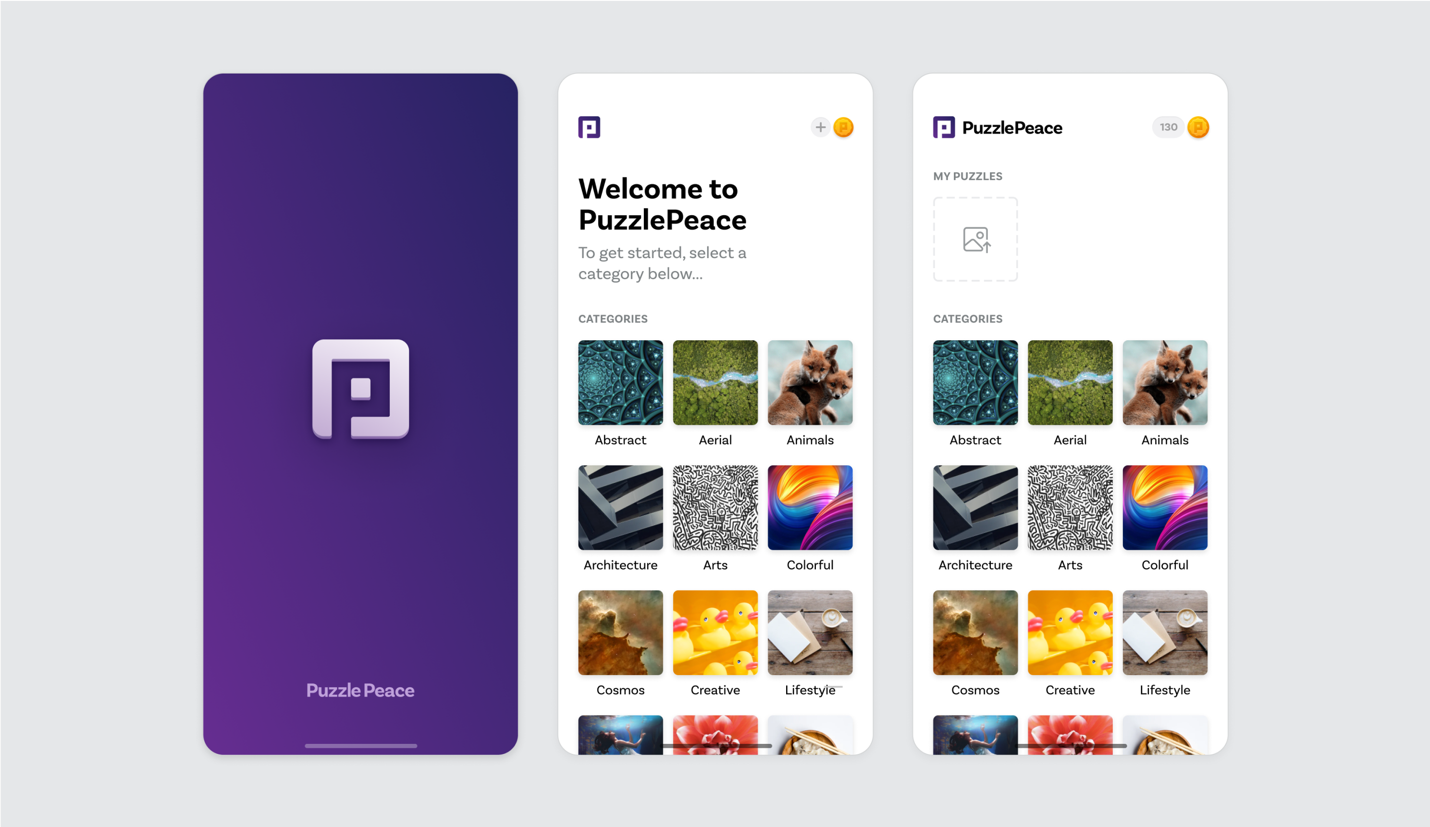Tap the PuzzlePeace logo on the My Puzzles screen
Image resolution: width=1430 pixels, height=827 pixels.
tap(998, 128)
